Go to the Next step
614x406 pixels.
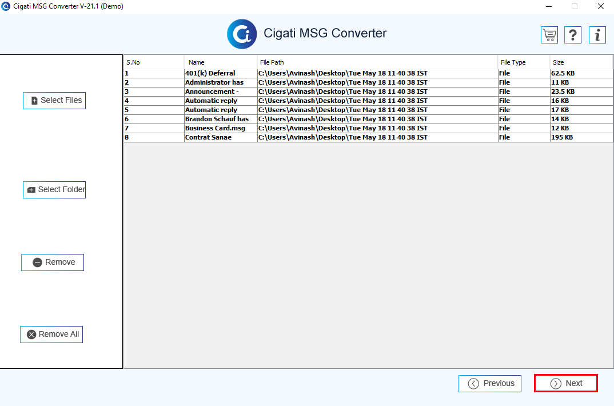coord(566,383)
